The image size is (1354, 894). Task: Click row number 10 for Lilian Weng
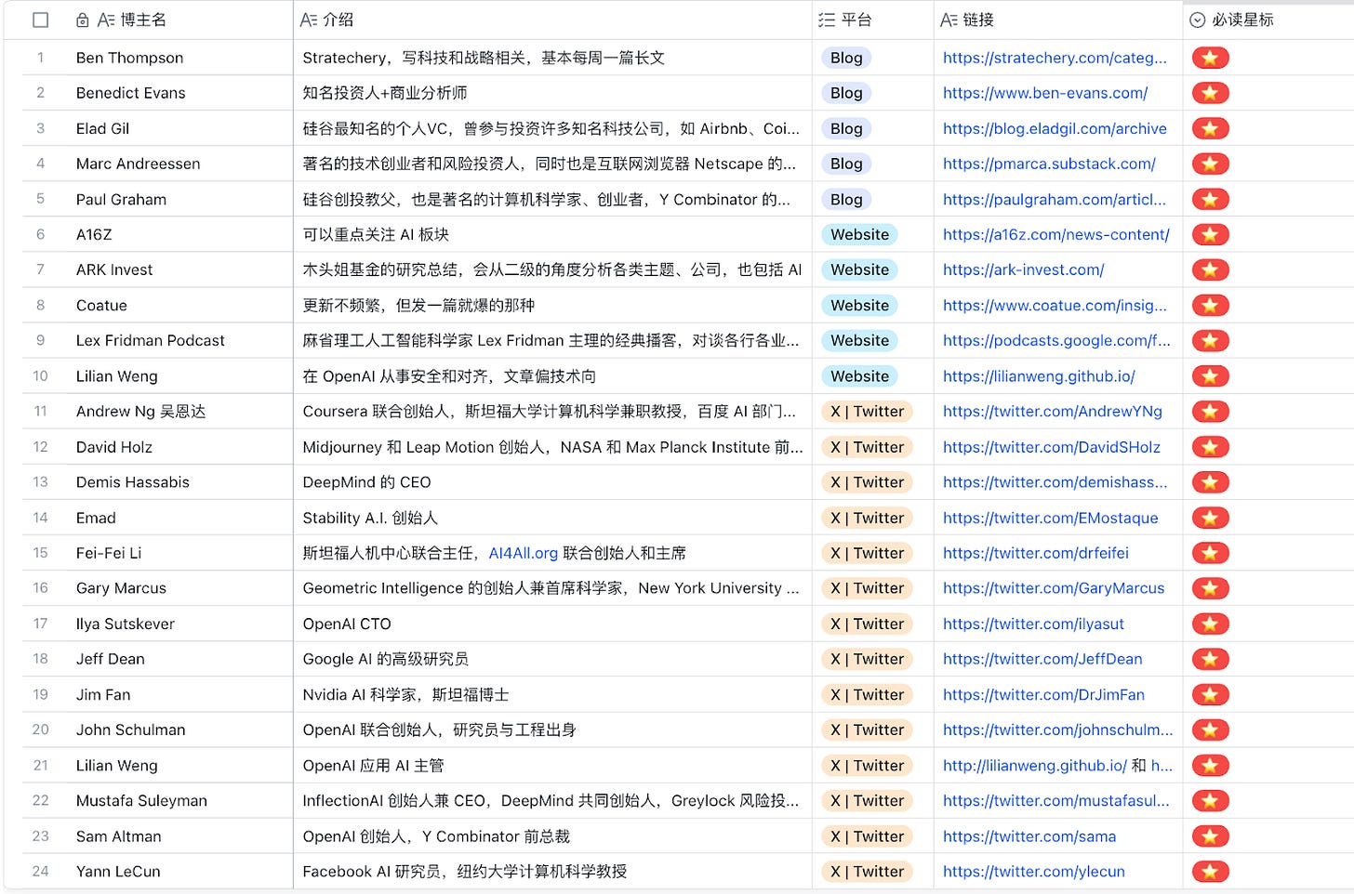point(40,376)
